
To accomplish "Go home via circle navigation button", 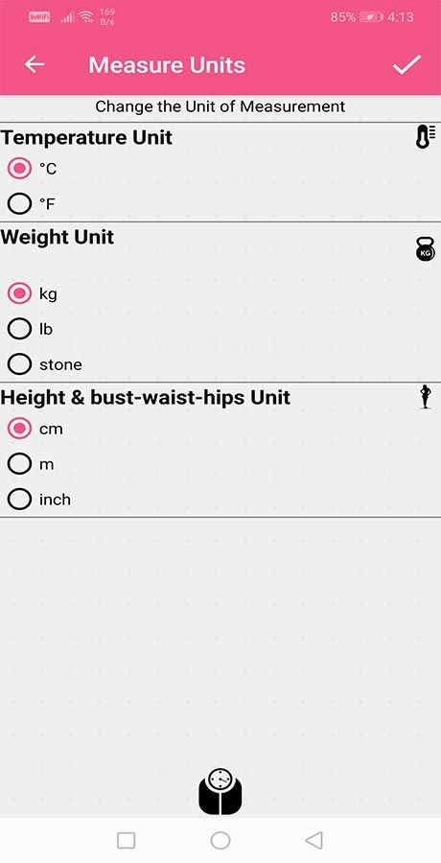I will click(x=220, y=840).
